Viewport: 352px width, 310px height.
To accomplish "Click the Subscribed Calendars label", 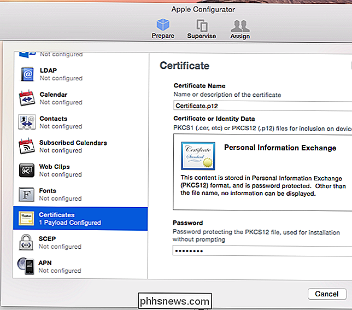I will pyautogui.click(x=73, y=143).
